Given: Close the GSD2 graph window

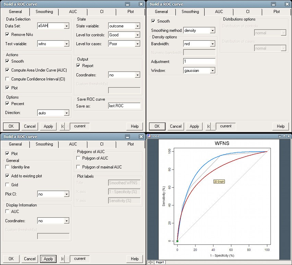Looking at the screenshot, I should 289,136.
